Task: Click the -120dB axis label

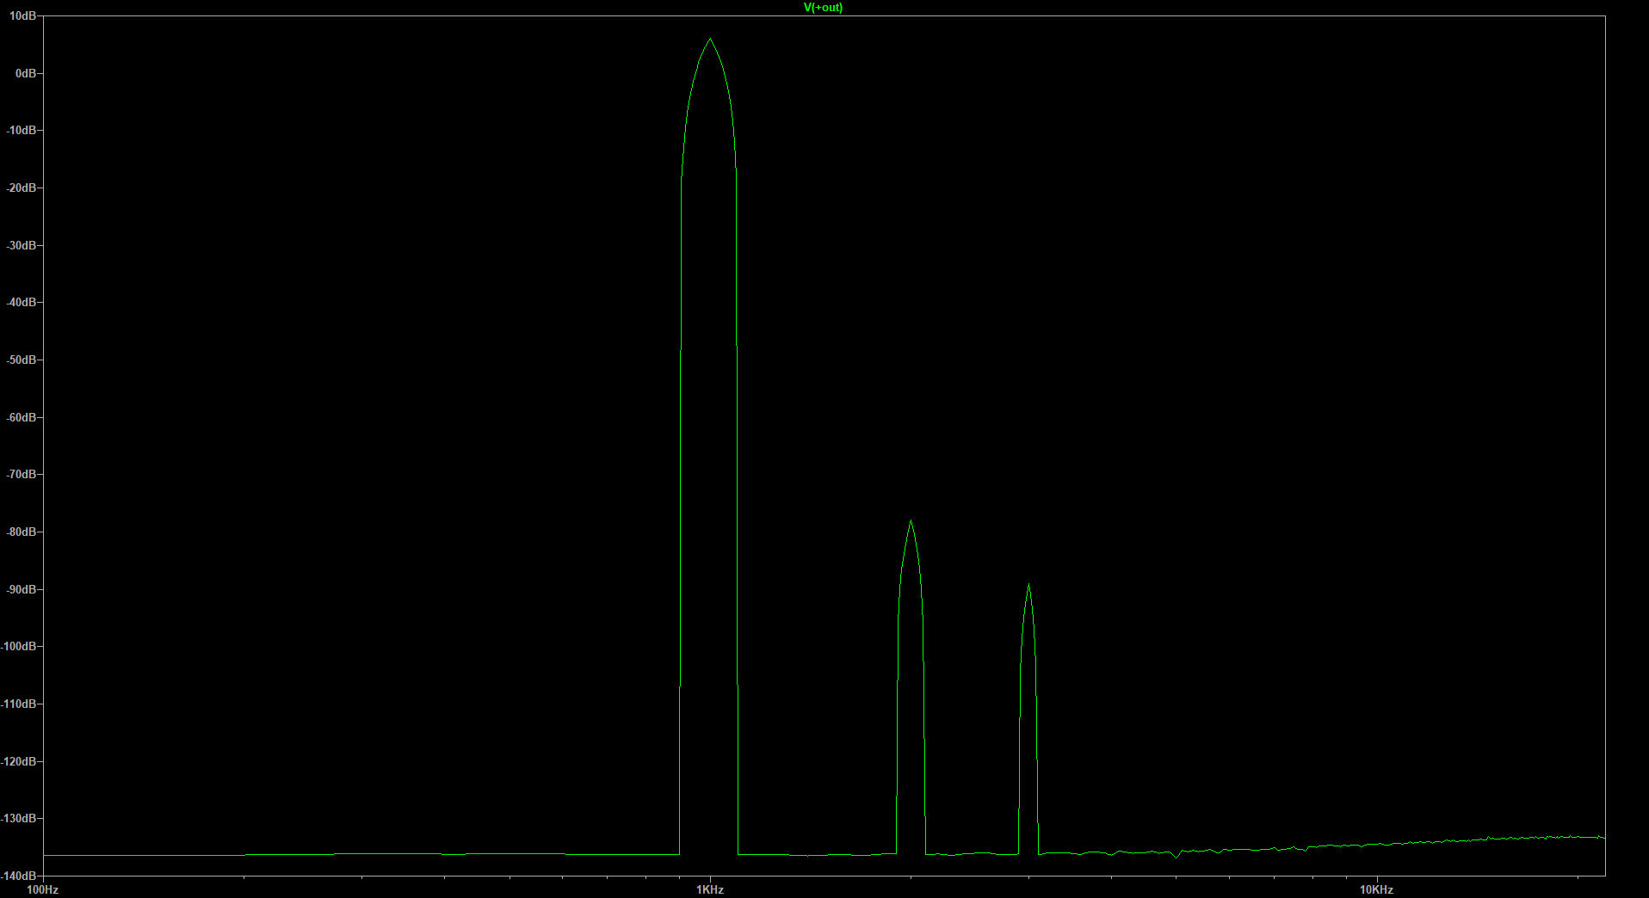Action: (19, 762)
